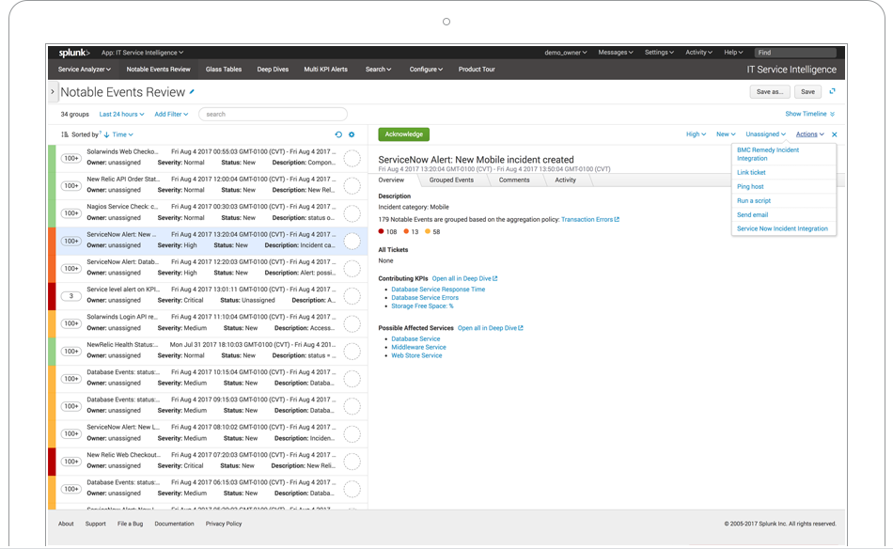Image resolution: width=893 pixels, height=549 pixels.
Task: Change severity with the High dropdown
Action: tap(696, 134)
